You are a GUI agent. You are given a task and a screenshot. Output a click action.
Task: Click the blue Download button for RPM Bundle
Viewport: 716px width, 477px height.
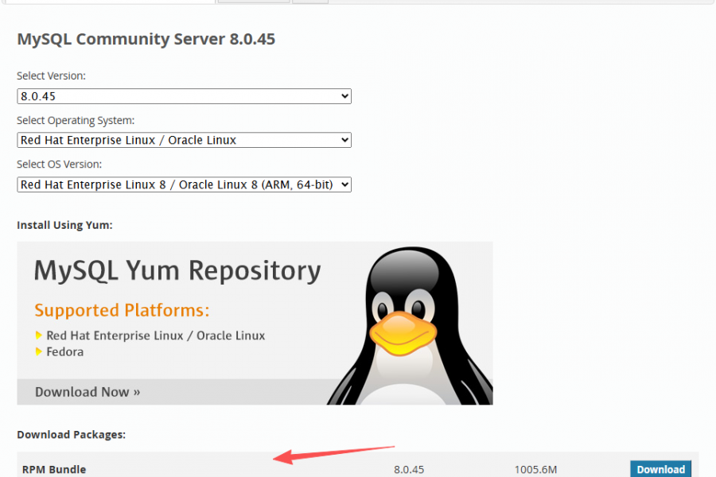[x=660, y=469]
